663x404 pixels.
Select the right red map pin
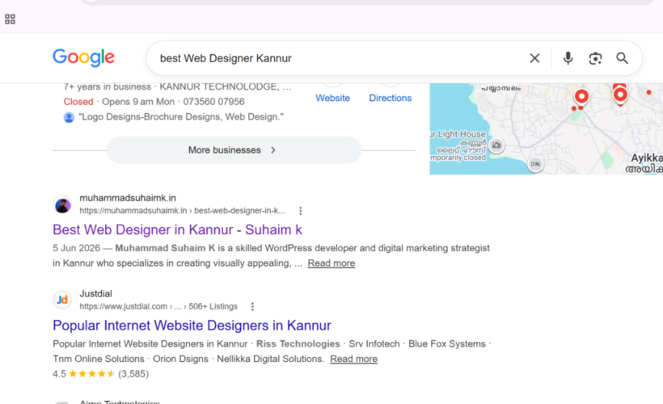coord(620,95)
